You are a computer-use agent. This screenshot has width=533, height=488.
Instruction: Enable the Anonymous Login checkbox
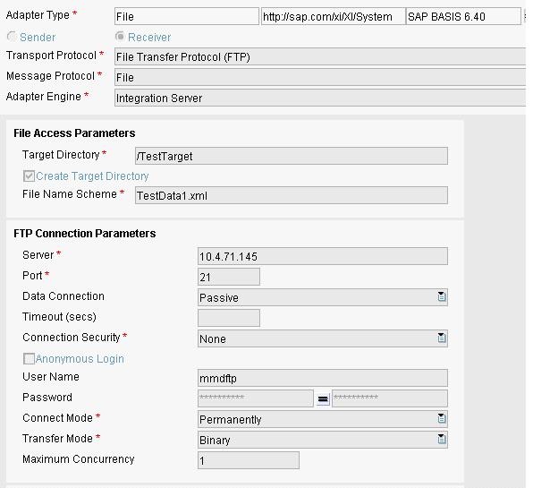[29, 358]
